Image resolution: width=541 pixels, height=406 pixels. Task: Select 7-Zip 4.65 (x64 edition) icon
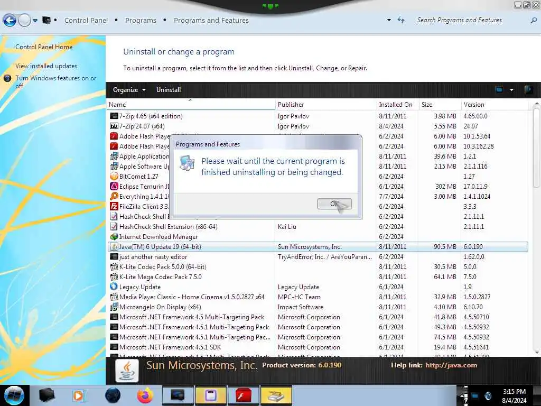[114, 116]
